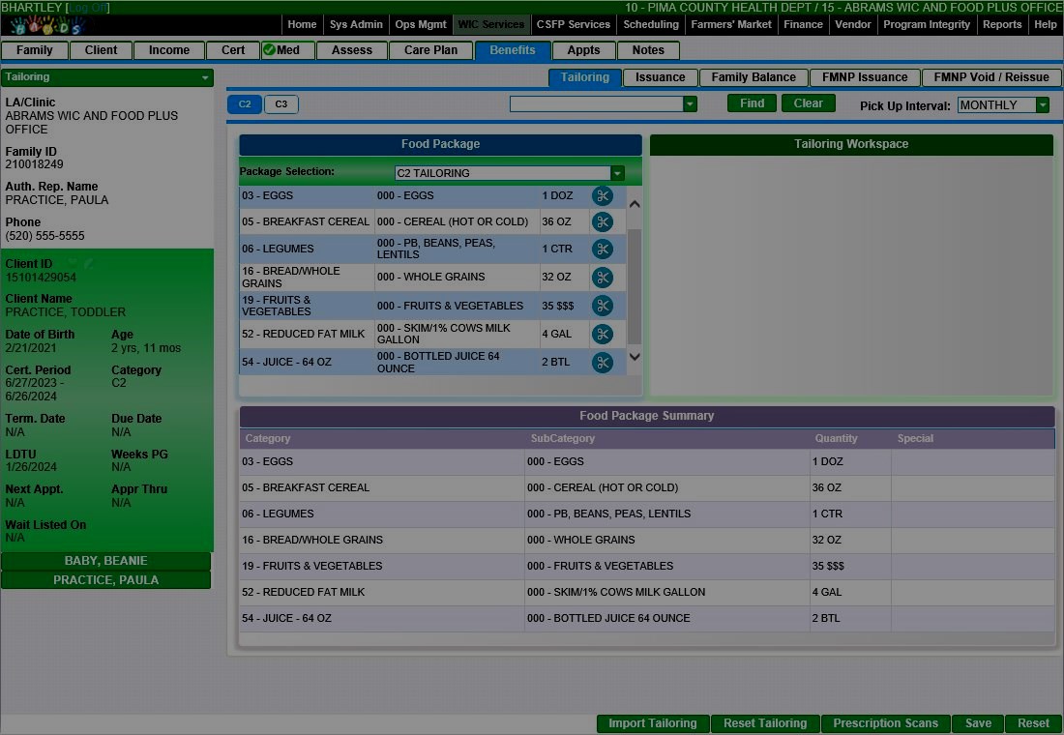The width and height of the screenshot is (1064, 735).
Task: Tailor Breakfast Cereal using its scissors icon
Action: coord(603,222)
